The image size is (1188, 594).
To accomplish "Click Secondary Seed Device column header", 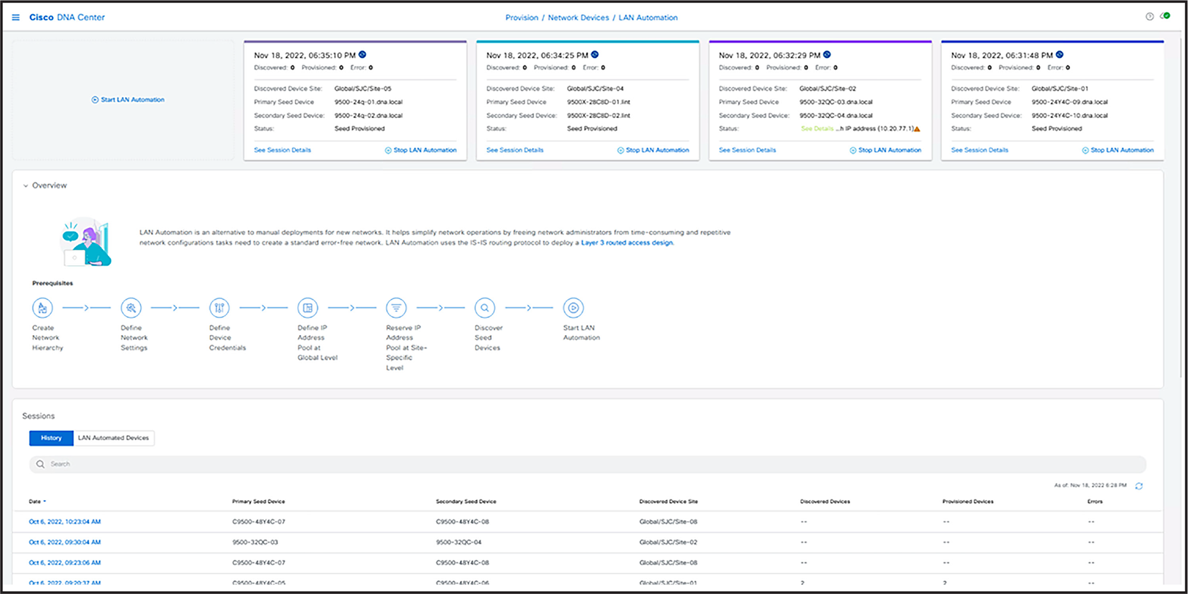I will point(466,501).
